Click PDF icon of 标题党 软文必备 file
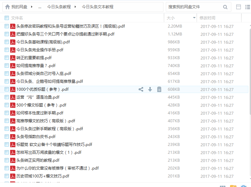251x187 pixels. [13, 145]
